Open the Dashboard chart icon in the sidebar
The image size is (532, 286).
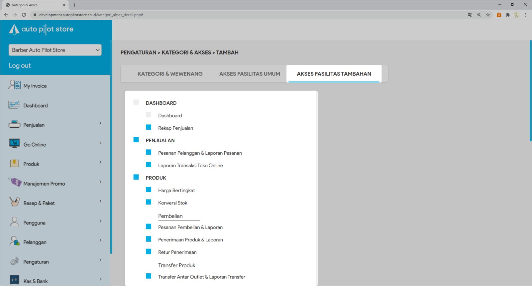click(14, 105)
